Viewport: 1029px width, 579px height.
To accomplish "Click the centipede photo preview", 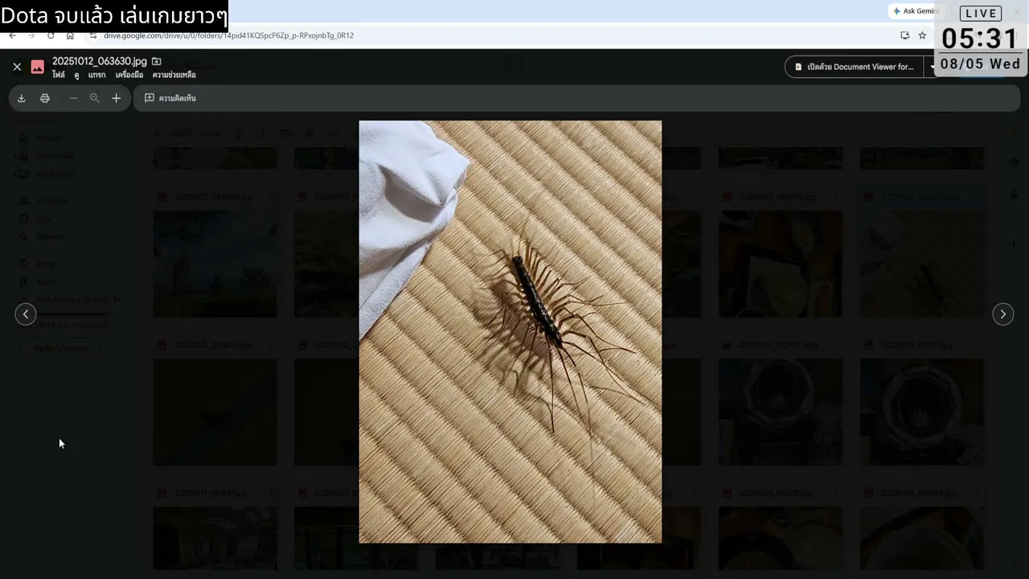I will (x=510, y=332).
